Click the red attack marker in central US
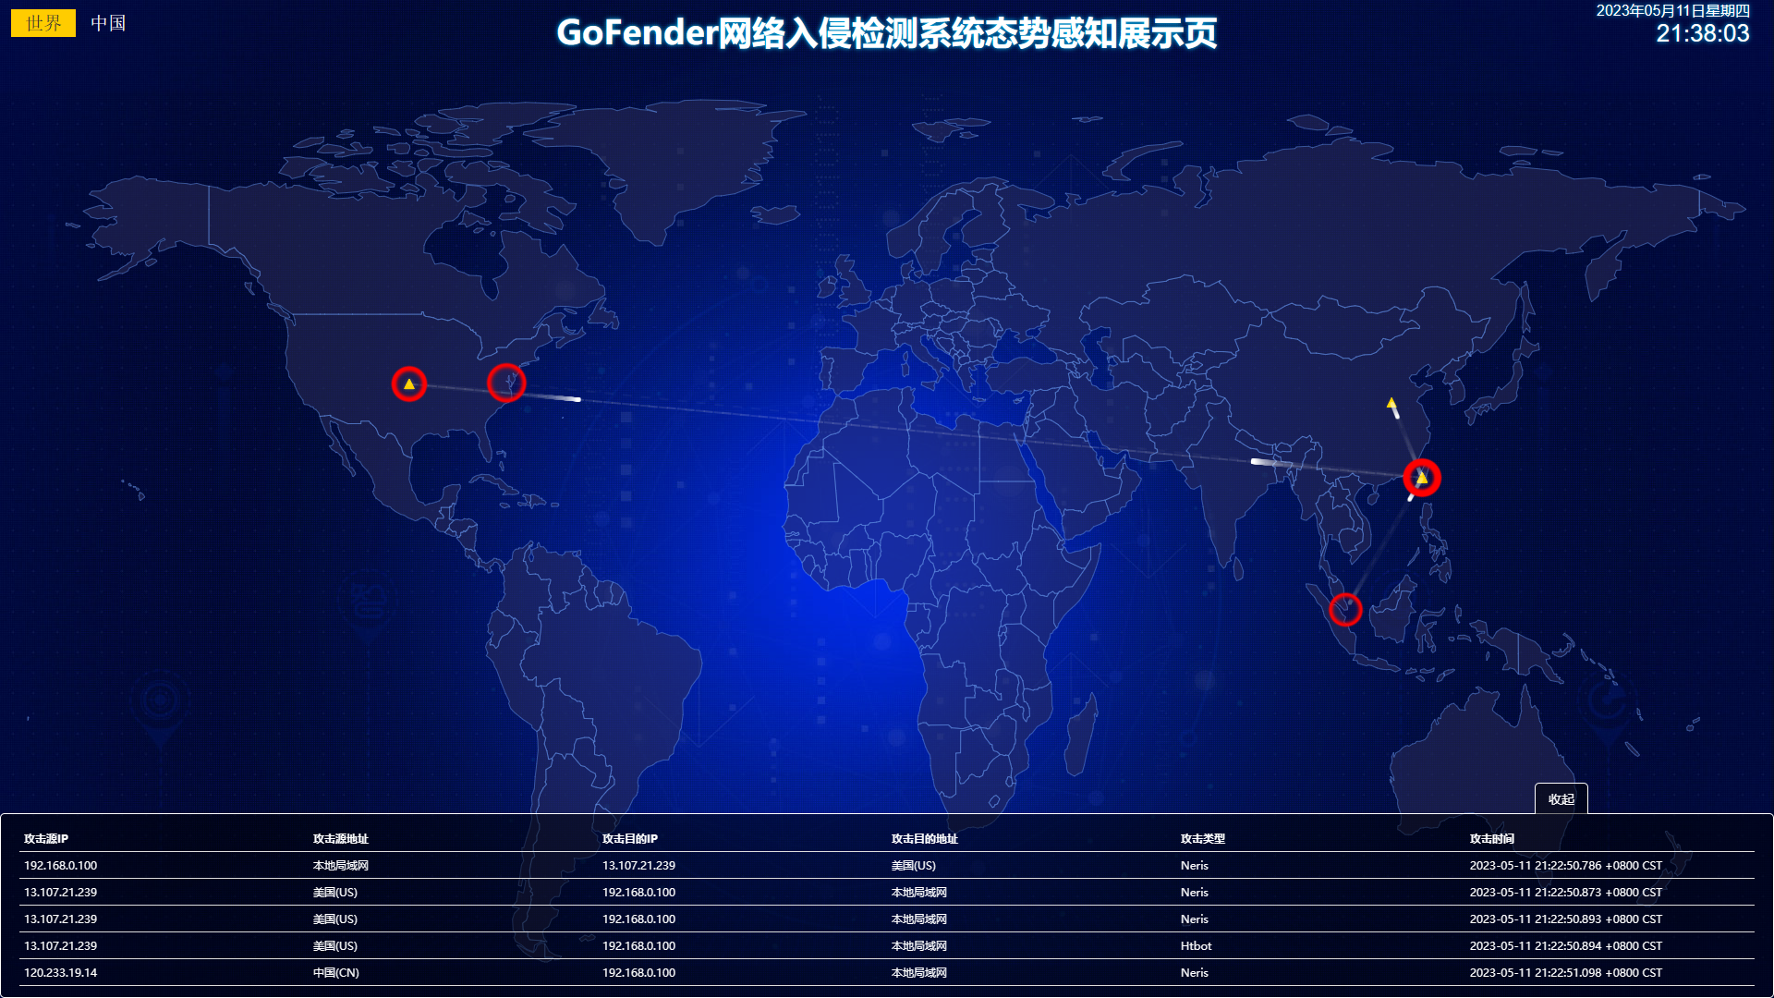1774x998 pixels. click(x=408, y=383)
